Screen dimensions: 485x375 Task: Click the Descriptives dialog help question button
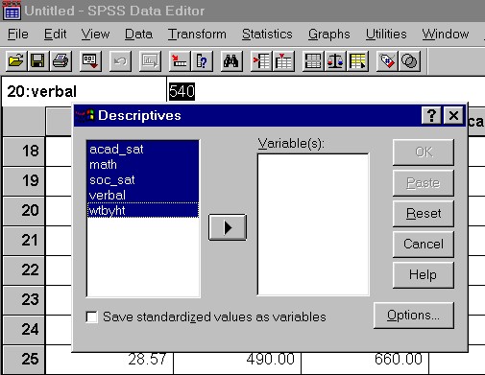coord(431,115)
